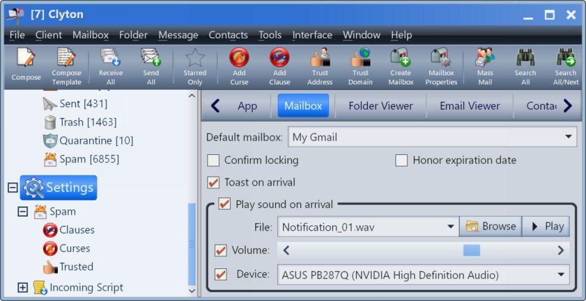The width and height of the screenshot is (586, 301).
Task: Expand the Incoming Script tree node
Action: [23, 288]
